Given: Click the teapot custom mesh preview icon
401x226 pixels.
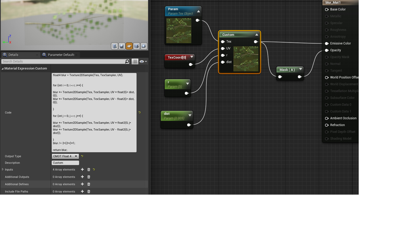Looking at the screenshot, I should click(x=144, y=46).
